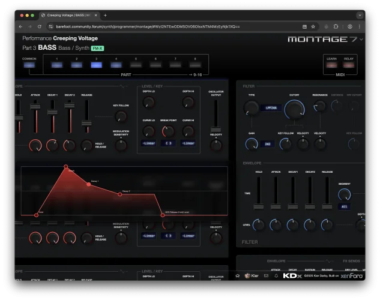
Task: Click the operator KEY FOLLOW knob
Action: [121, 116]
